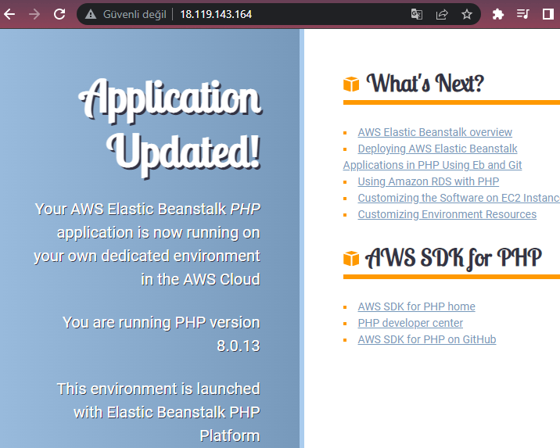Click the 'AWS SDK for PHP' heading
Viewport: 560px width, 448px height.
pyautogui.click(x=453, y=258)
